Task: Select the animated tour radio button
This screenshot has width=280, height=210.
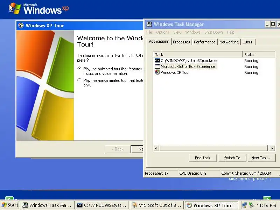Action: [79, 69]
